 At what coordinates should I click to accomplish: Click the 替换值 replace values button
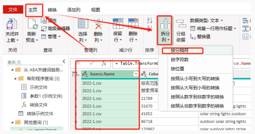pyautogui.click(x=200, y=37)
